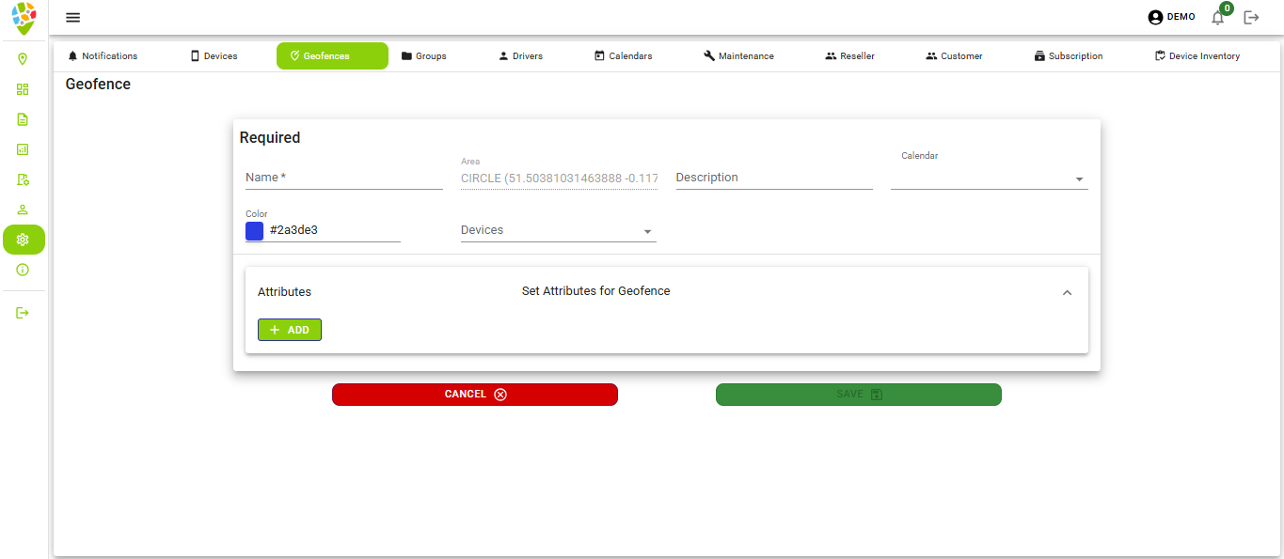
Task: Click the Name input field
Action: (343, 178)
